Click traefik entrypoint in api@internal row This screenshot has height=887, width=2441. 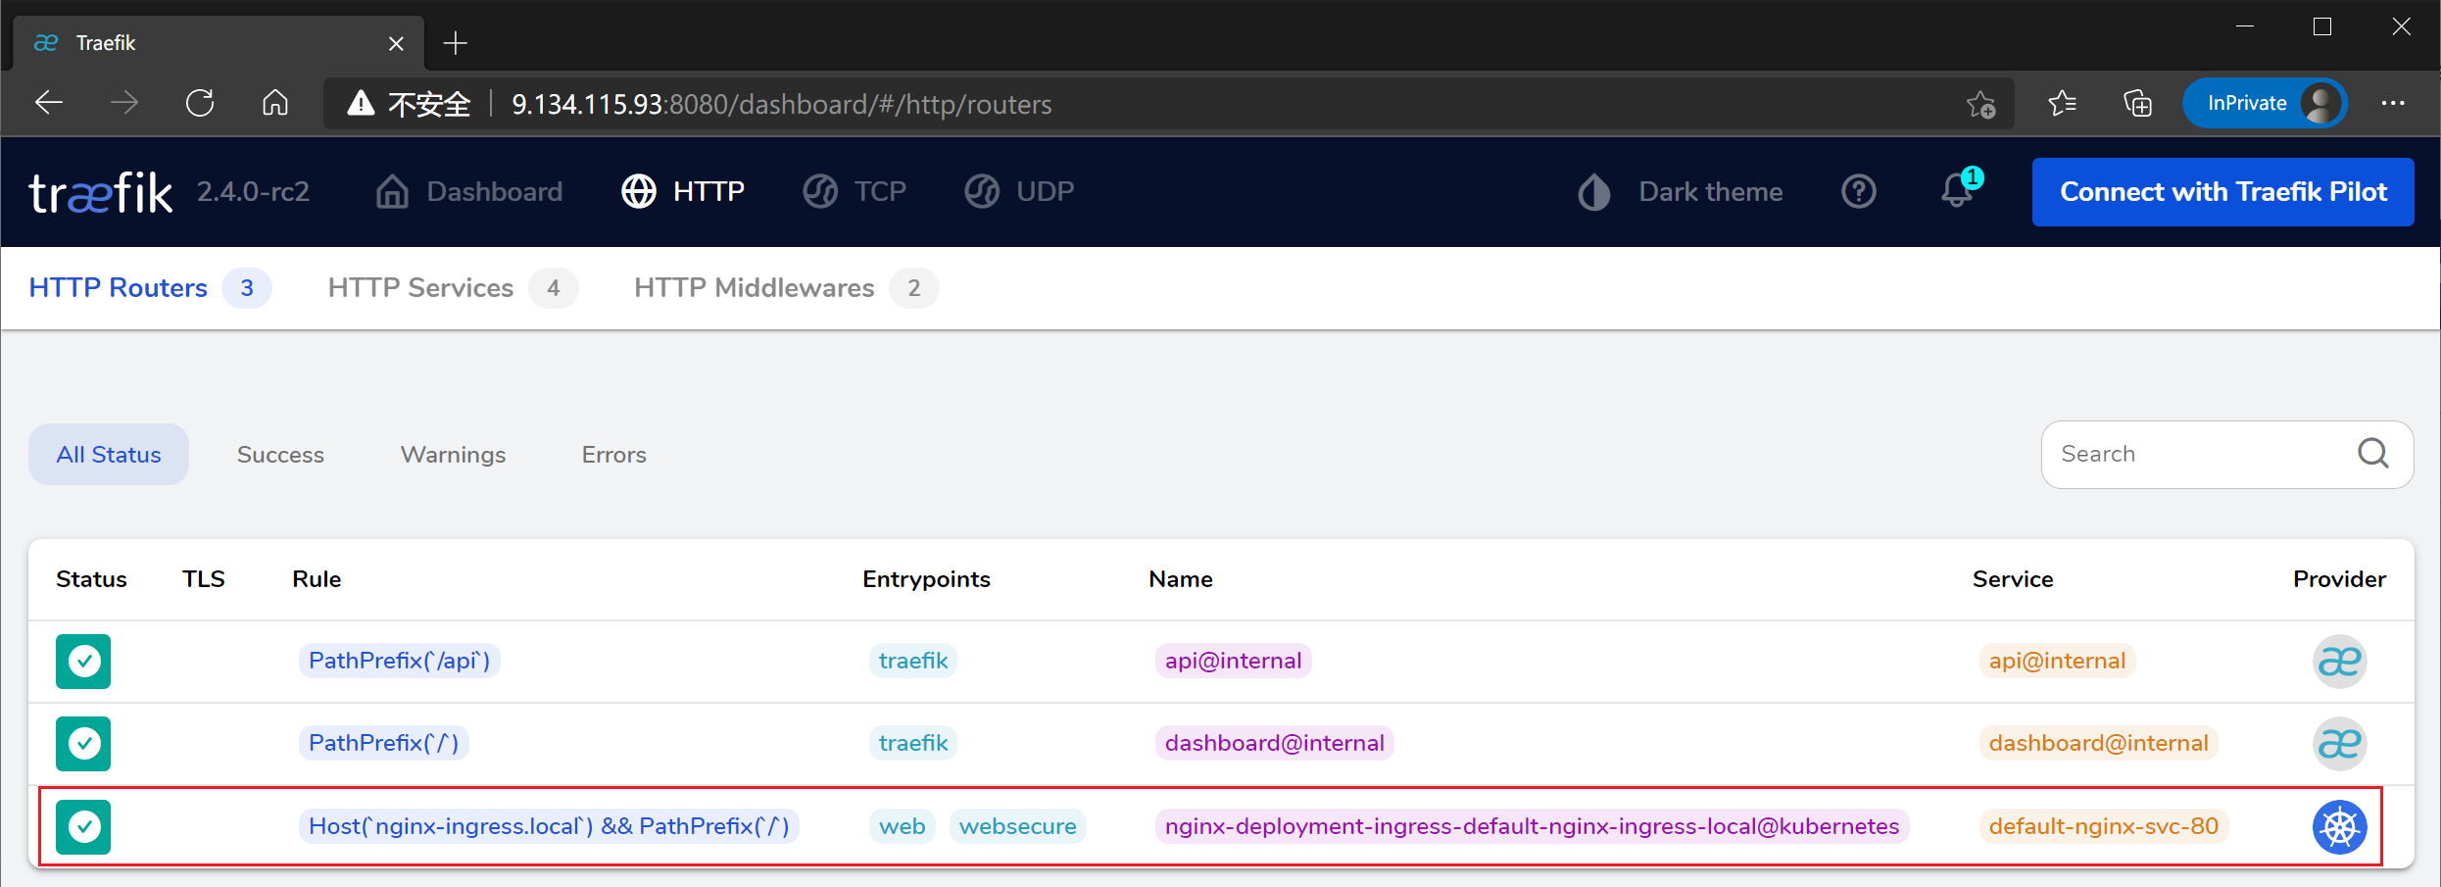click(x=913, y=661)
